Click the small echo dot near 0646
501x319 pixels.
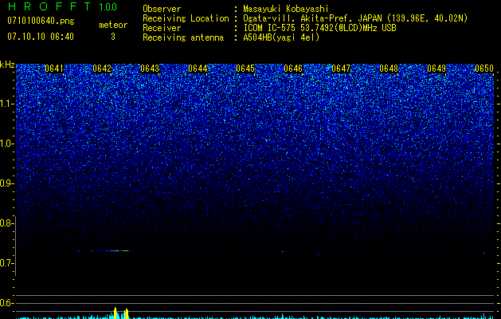point(283,251)
